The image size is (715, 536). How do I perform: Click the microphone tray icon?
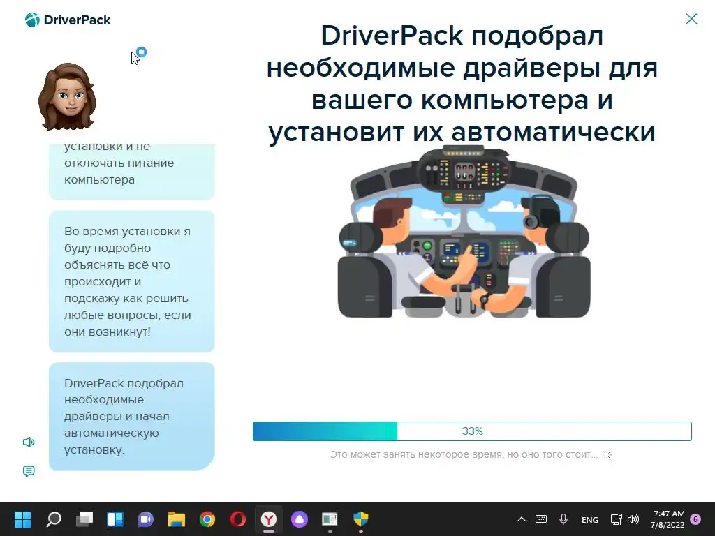coord(563,519)
